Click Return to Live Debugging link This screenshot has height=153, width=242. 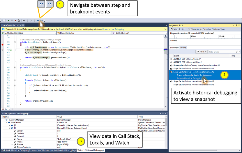[113, 29]
